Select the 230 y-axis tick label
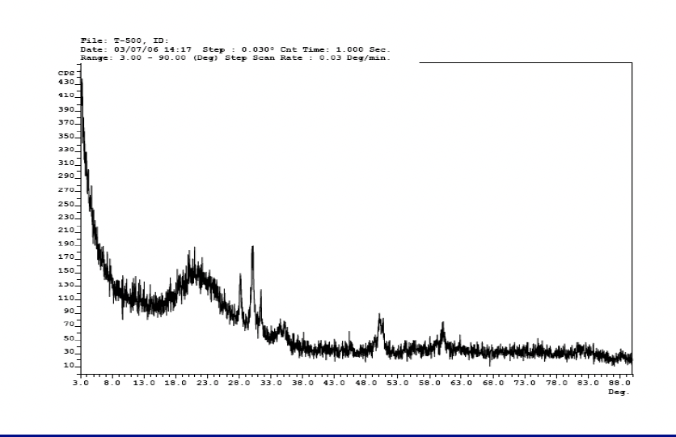This screenshot has height=437, width=676. pyautogui.click(x=66, y=217)
